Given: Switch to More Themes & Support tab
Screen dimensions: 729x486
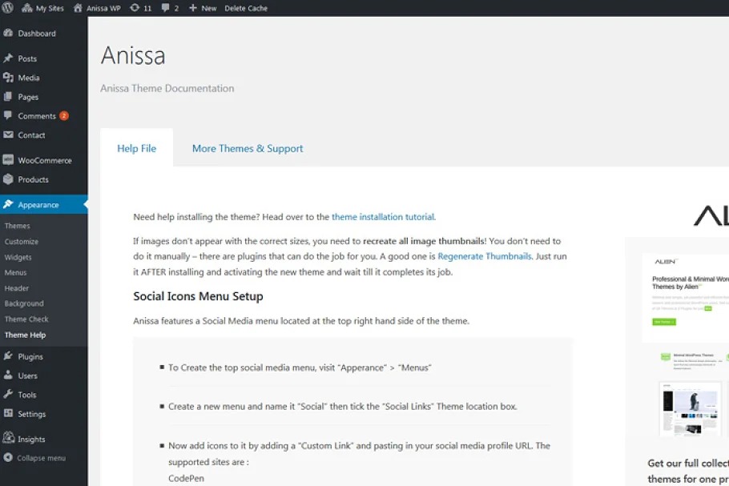Looking at the screenshot, I should [x=248, y=148].
